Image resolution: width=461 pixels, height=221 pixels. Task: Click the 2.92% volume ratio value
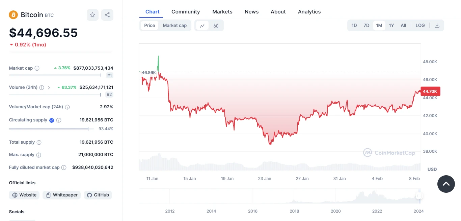coord(107,107)
